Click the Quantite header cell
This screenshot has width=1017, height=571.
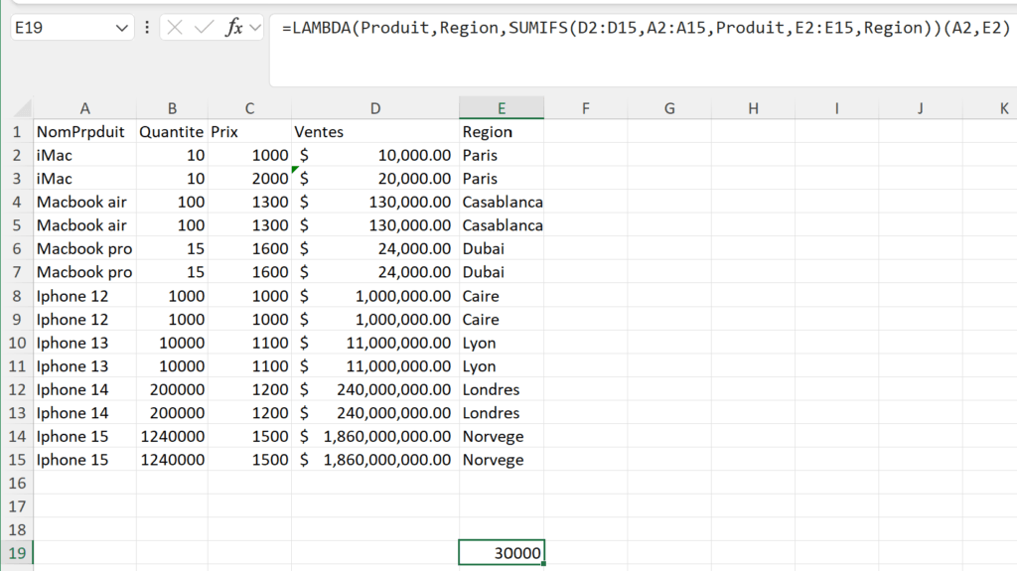point(172,132)
